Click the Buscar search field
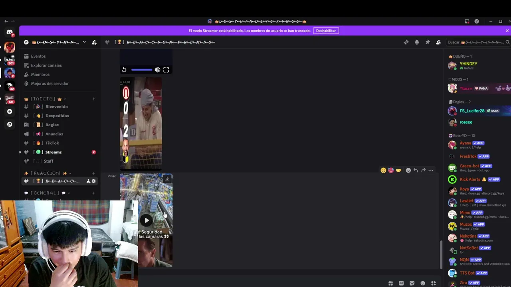This screenshot has width=511, height=287. 478,42
